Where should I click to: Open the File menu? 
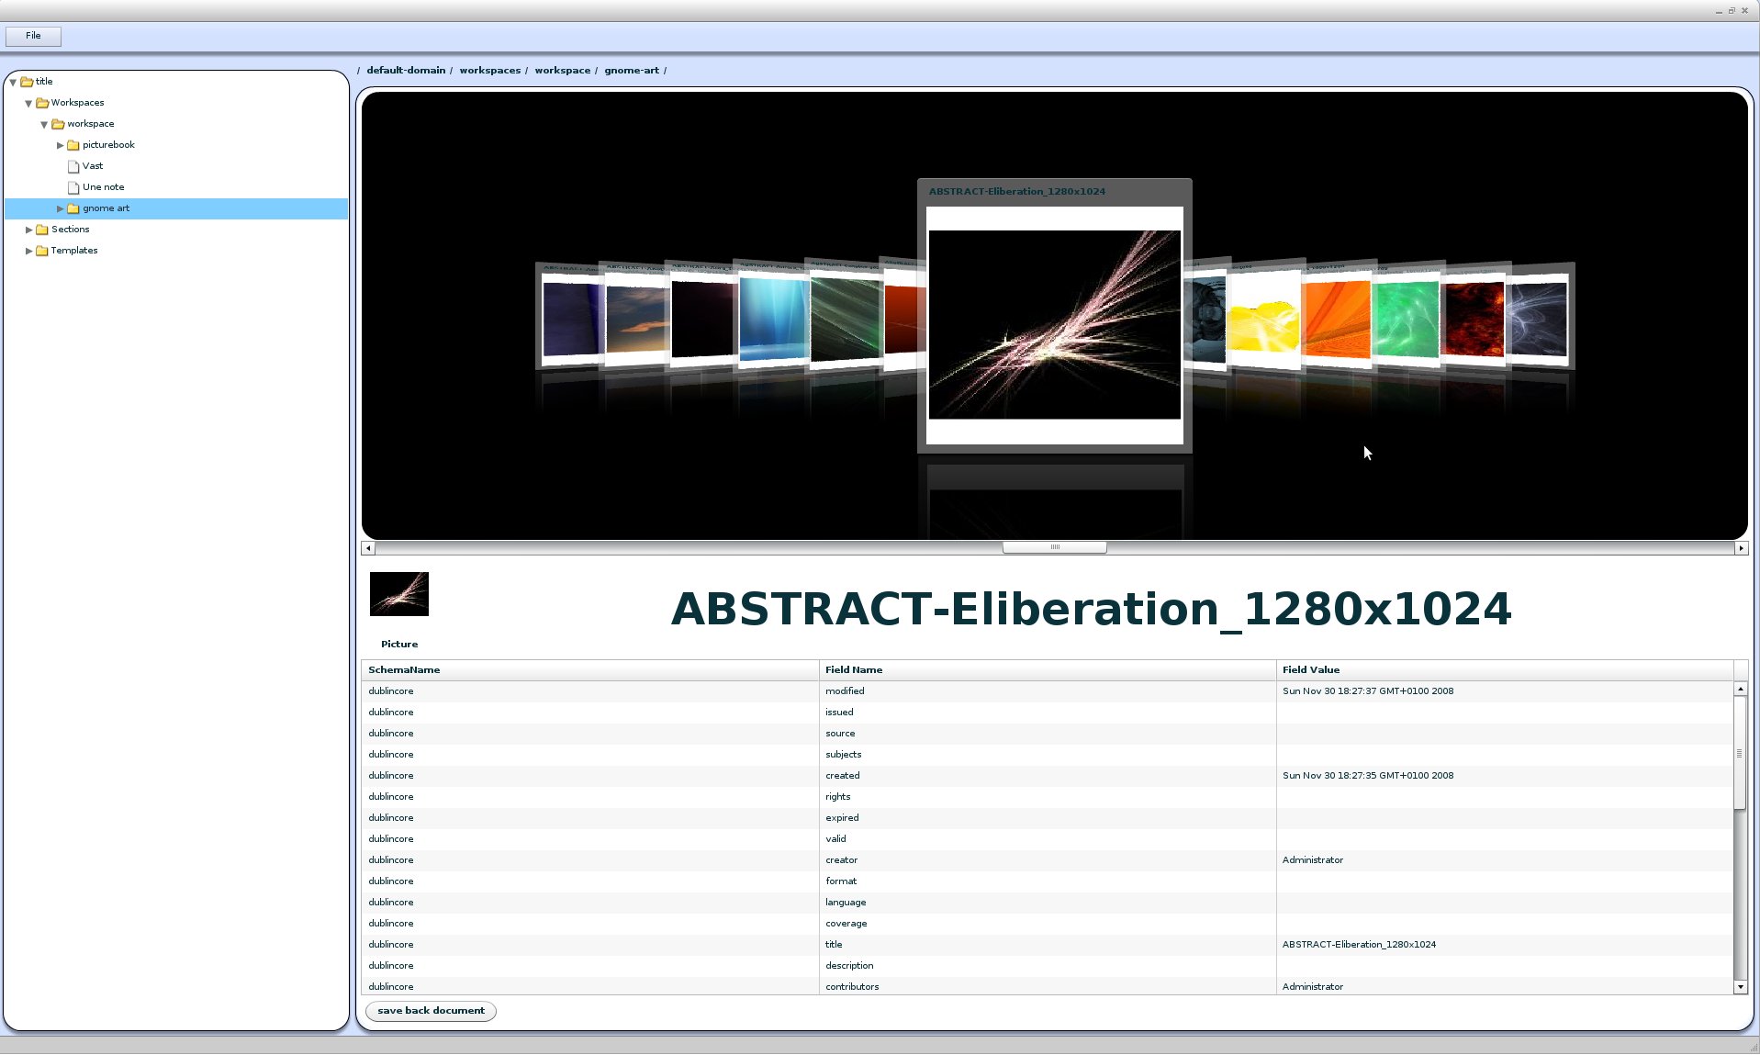point(33,36)
